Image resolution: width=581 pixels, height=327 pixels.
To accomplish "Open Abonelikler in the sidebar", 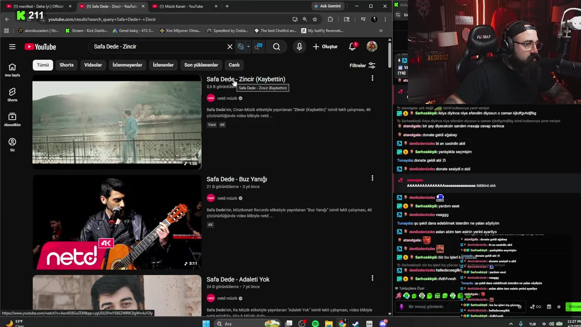I will 12,120.
